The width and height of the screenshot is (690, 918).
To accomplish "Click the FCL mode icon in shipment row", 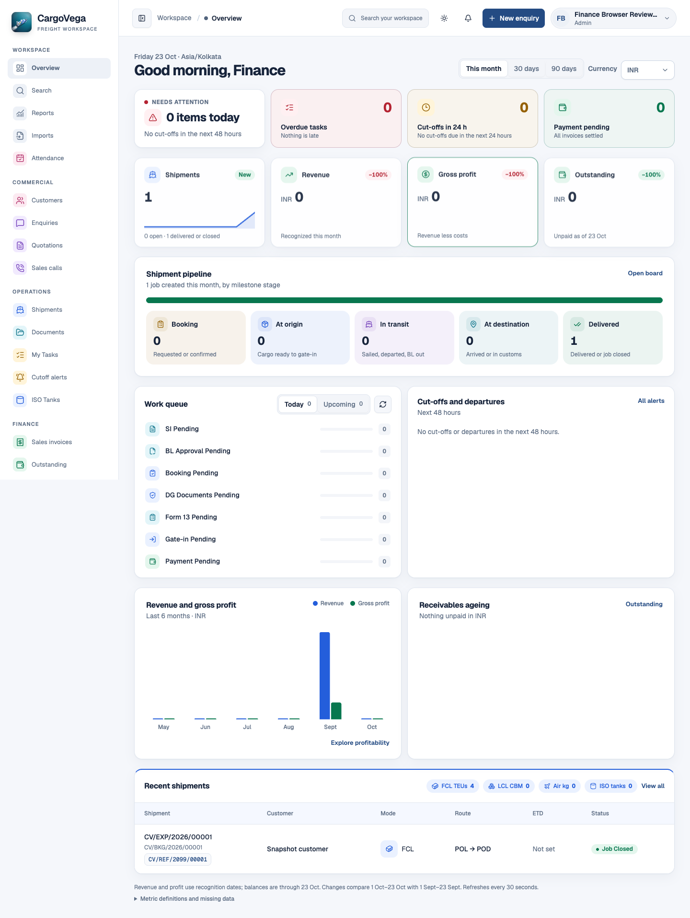I will pyautogui.click(x=389, y=849).
